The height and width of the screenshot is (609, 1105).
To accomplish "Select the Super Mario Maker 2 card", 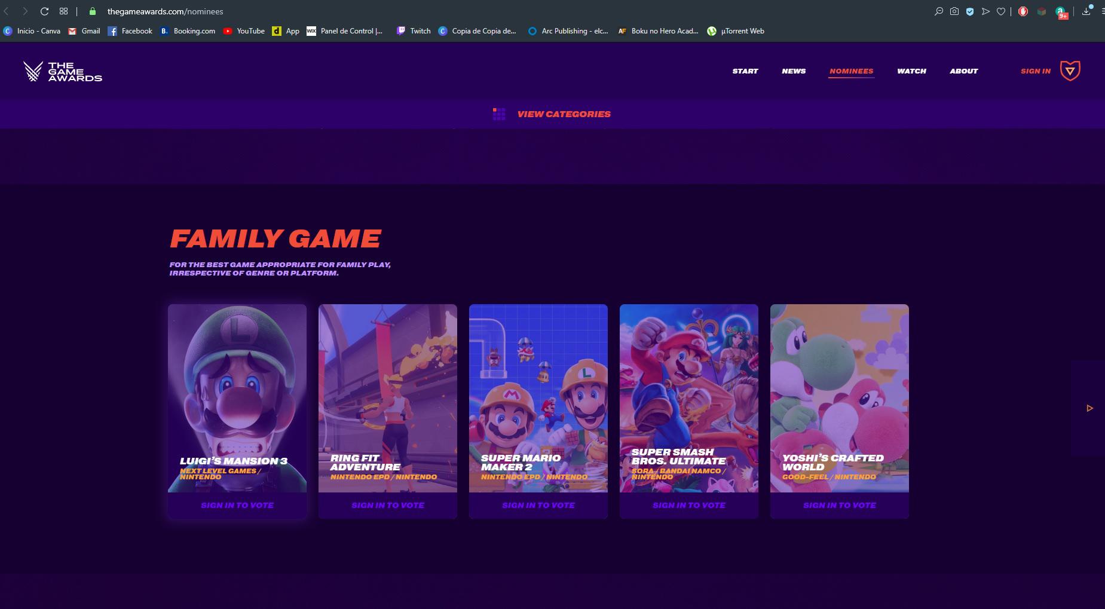I will tap(538, 398).
